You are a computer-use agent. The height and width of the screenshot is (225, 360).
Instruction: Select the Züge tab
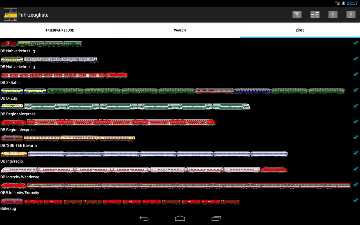point(300,30)
